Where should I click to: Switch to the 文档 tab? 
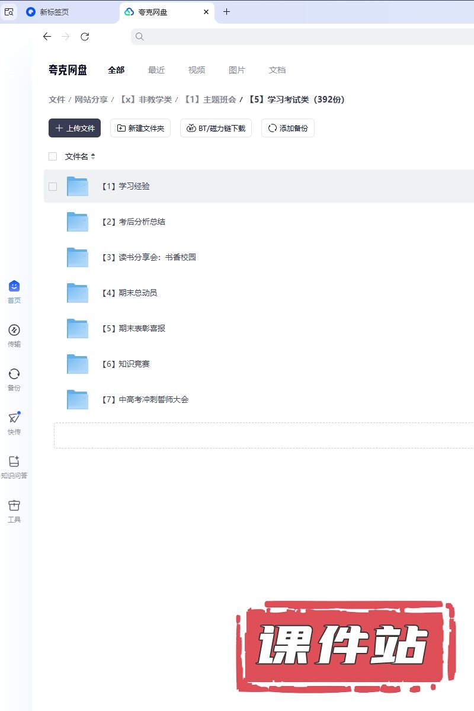277,70
